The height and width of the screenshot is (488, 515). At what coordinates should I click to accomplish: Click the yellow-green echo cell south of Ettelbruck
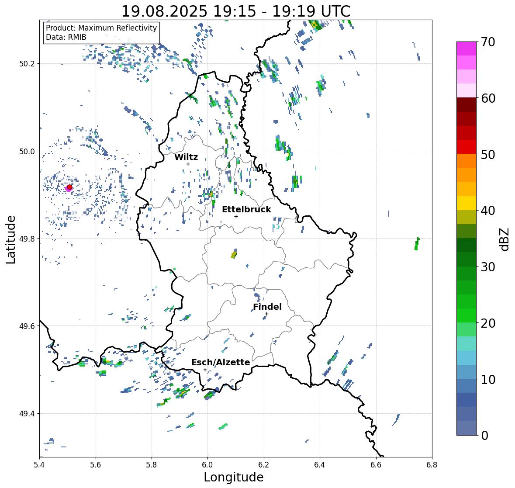point(234,254)
